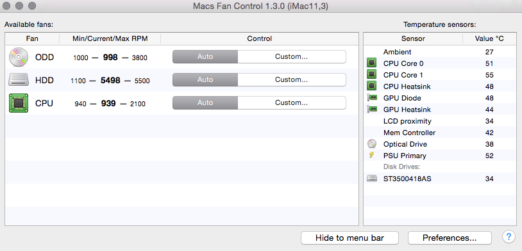Click the ODD optical disc fan icon
The width and height of the screenshot is (522, 251).
coord(19,57)
